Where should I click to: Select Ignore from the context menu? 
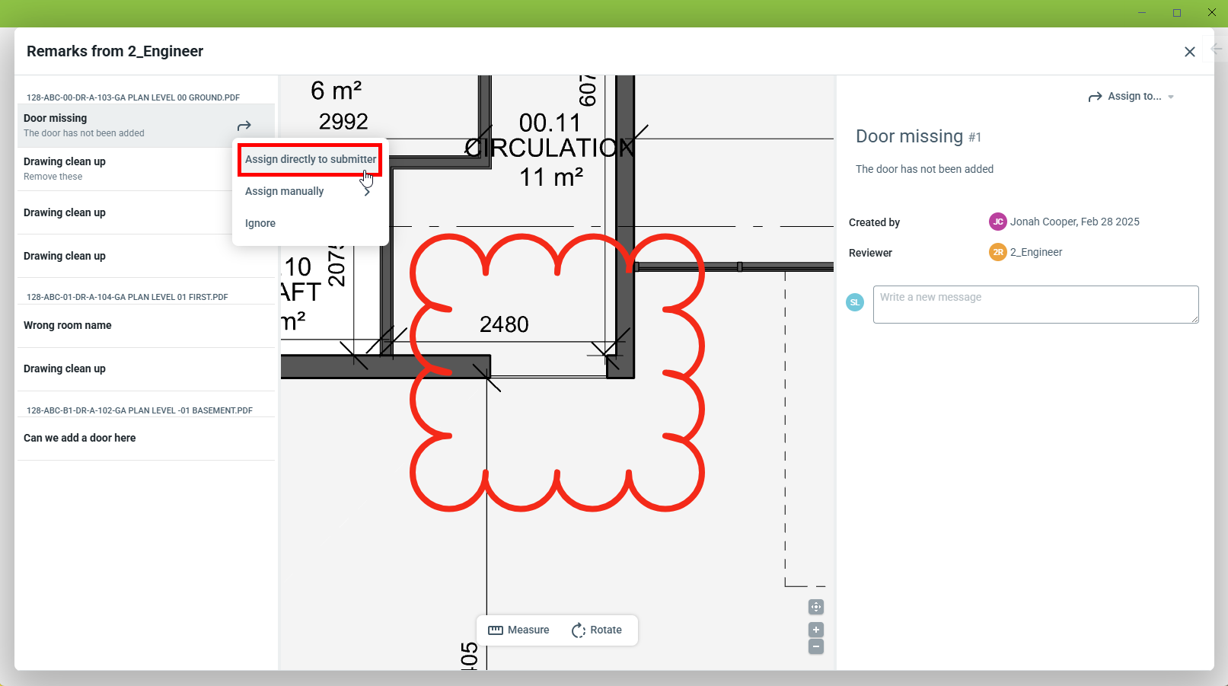[x=260, y=223]
